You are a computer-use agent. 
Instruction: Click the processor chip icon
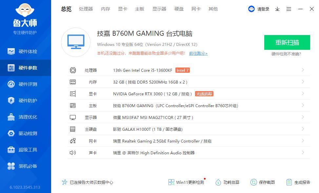[73, 70]
